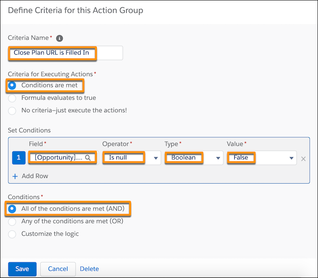Open the Value dropdown showing 'False'
Viewport: 318px width, 278px height.
(x=262, y=158)
